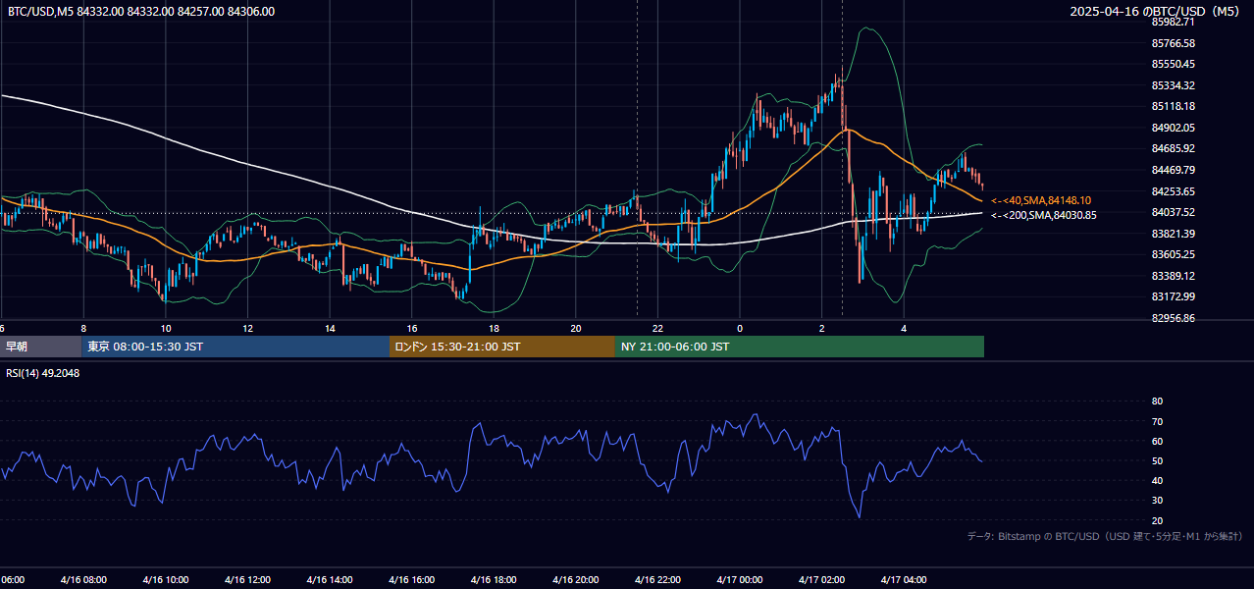The height and width of the screenshot is (589, 1254).
Task: Click the 4/16 10:00 time axis label
Action: pyautogui.click(x=165, y=580)
